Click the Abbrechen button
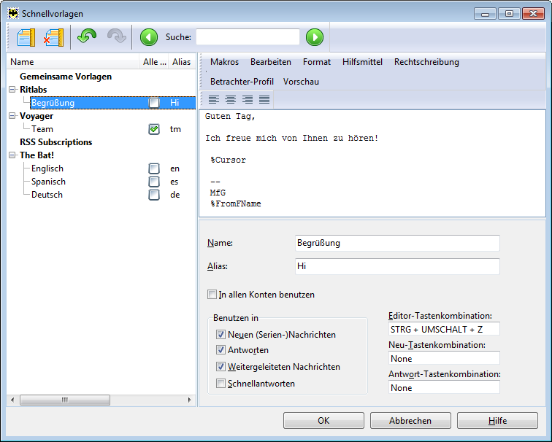 tap(410, 421)
